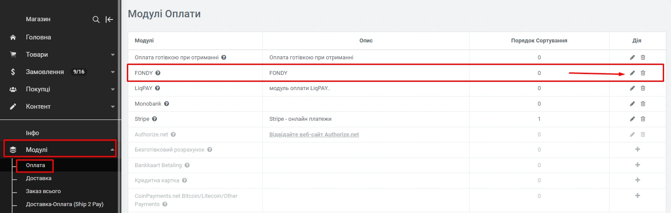Follow the Відвідайте веб-сайт Authorize.net link

point(314,135)
